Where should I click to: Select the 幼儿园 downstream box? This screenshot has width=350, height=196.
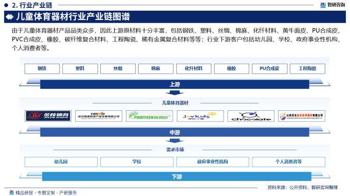[x=61, y=162]
